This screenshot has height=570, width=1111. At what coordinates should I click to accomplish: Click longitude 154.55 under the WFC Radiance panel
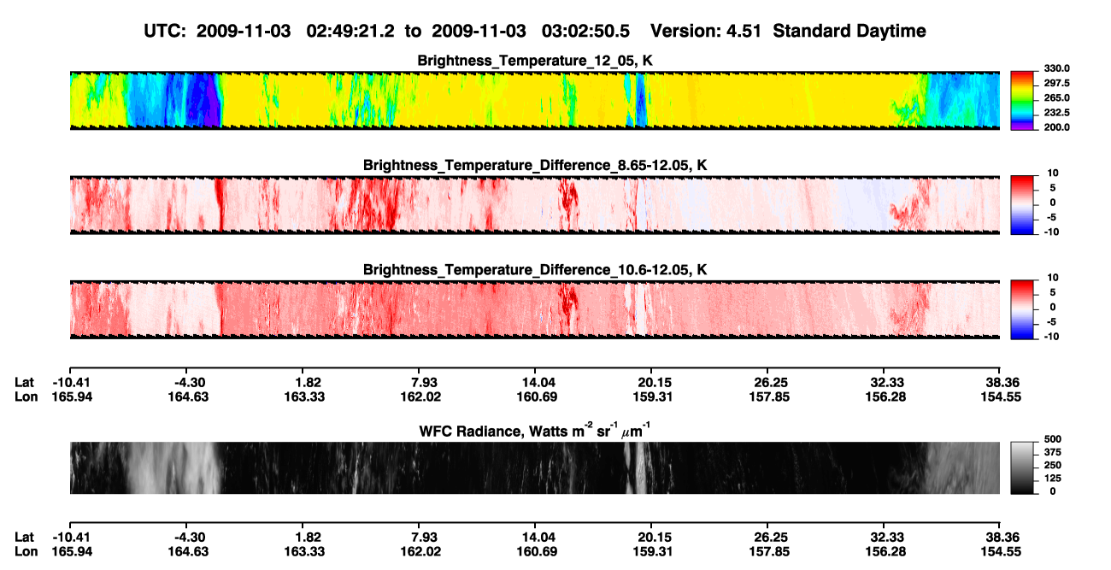tap(1002, 552)
